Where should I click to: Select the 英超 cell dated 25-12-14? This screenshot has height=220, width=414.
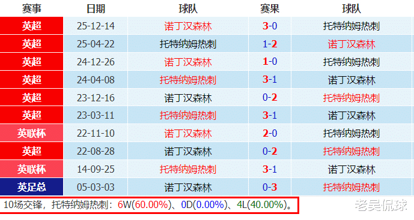(x=31, y=26)
